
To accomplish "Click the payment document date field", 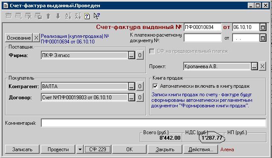I will (246, 38).
